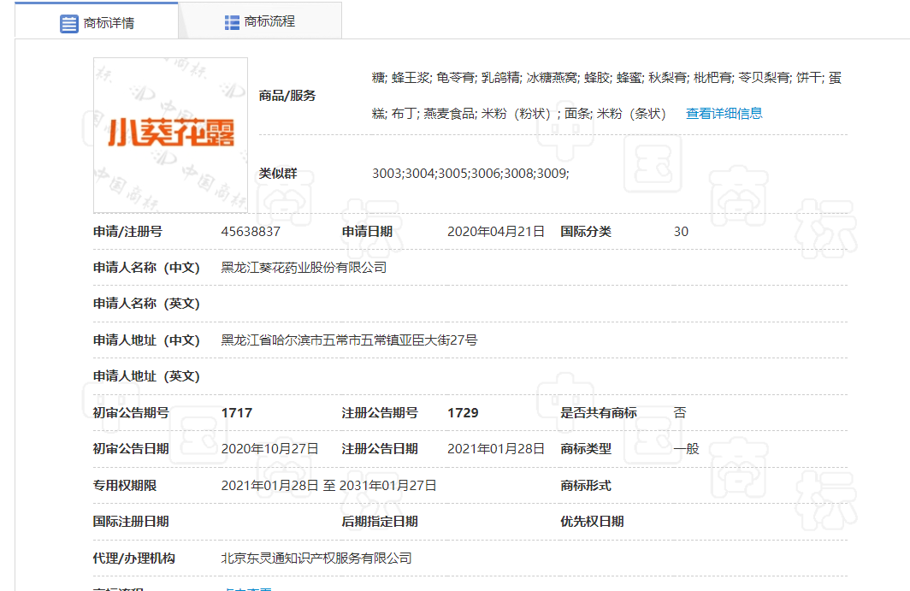Click the 小葵花露 trademark image
Screen dimensions: 910x591
tap(171, 134)
